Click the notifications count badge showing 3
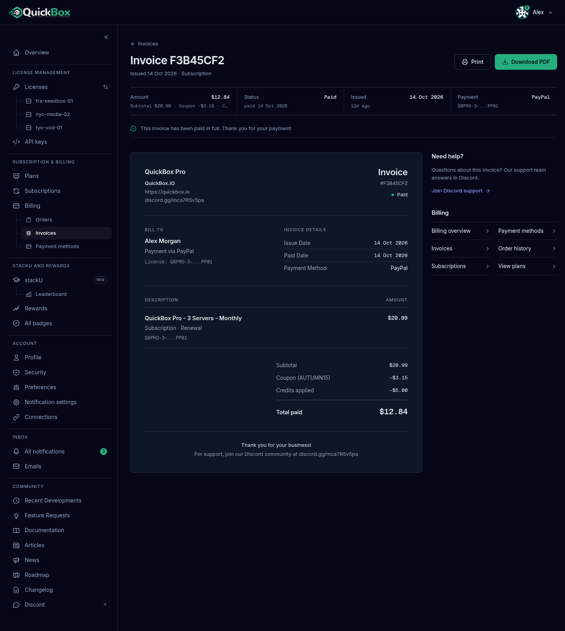The width and height of the screenshot is (565, 631). tap(104, 451)
